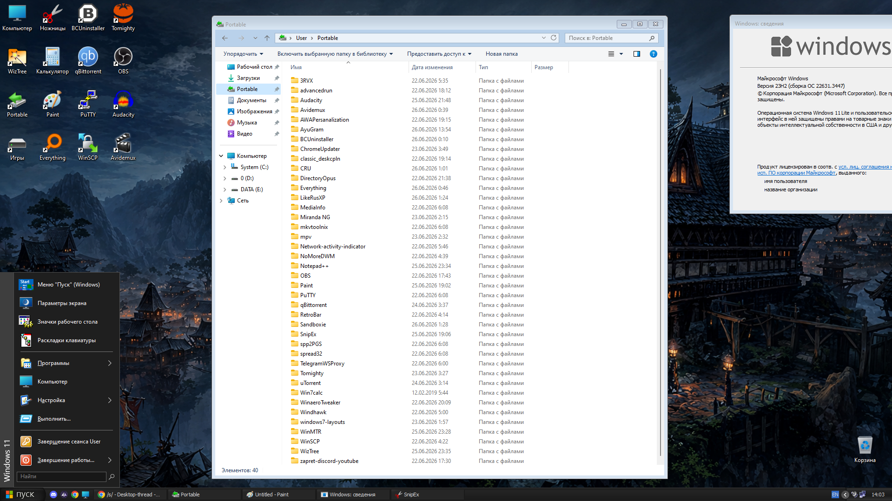This screenshot has height=501, width=892.
Task: Open Discord from the quick launch bar
Action: 53,494
